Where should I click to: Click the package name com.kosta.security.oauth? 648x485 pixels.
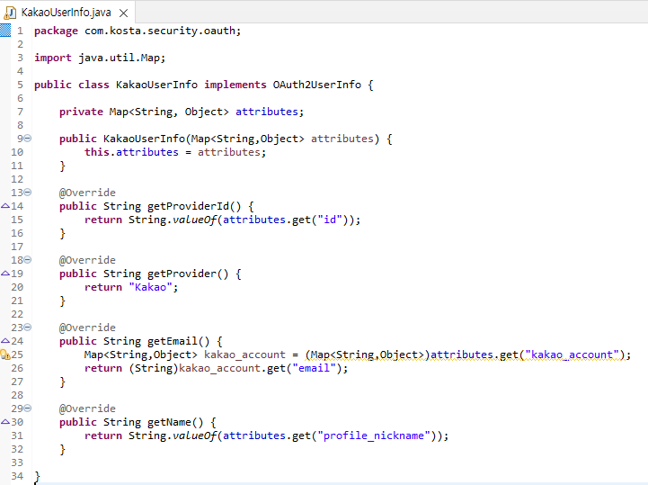[x=160, y=31]
